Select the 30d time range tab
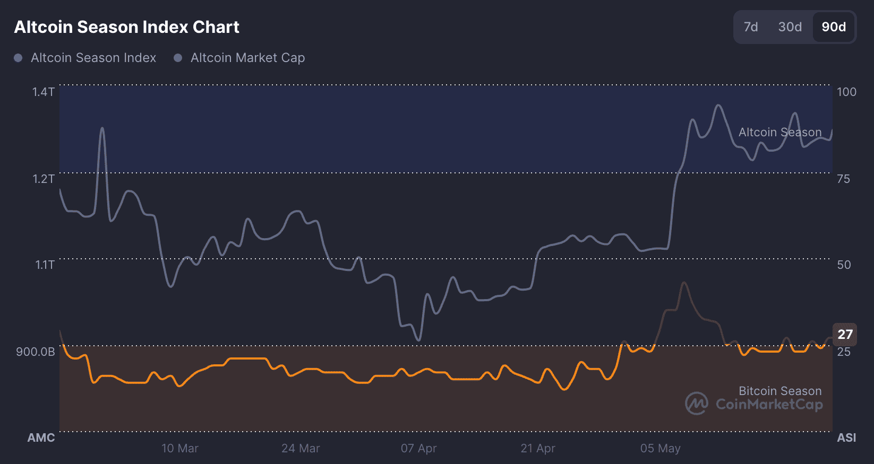The width and height of the screenshot is (874, 464). pos(790,27)
